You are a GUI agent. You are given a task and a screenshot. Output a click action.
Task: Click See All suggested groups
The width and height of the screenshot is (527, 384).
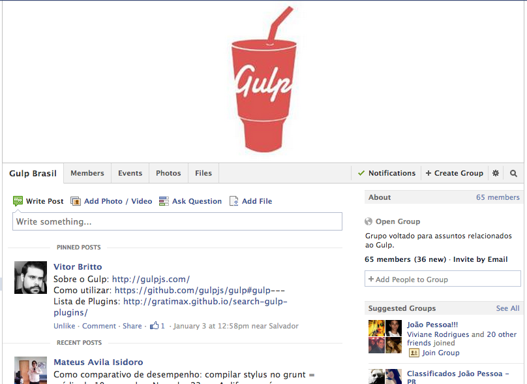coord(507,308)
